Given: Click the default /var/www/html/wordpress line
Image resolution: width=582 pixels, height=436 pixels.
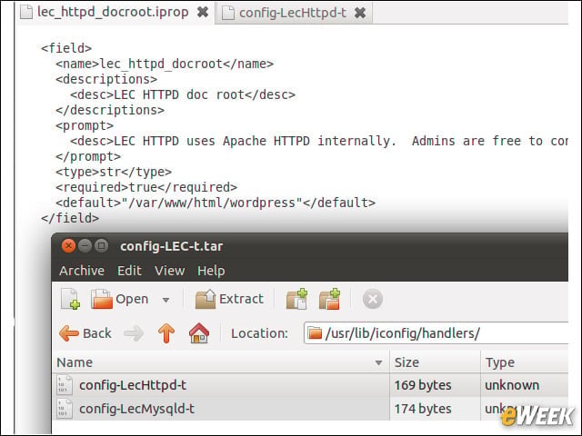Looking at the screenshot, I should [216, 203].
